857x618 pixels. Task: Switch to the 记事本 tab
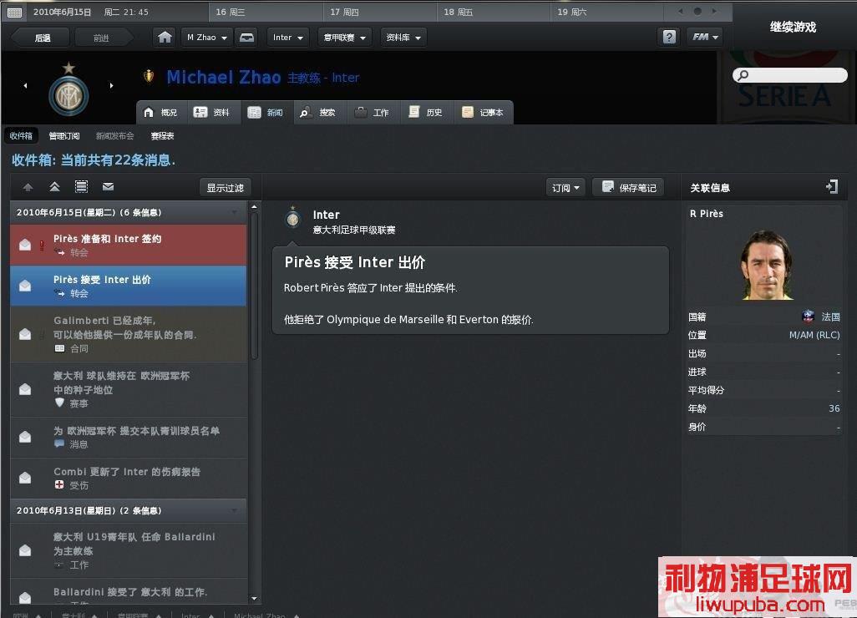tap(483, 112)
